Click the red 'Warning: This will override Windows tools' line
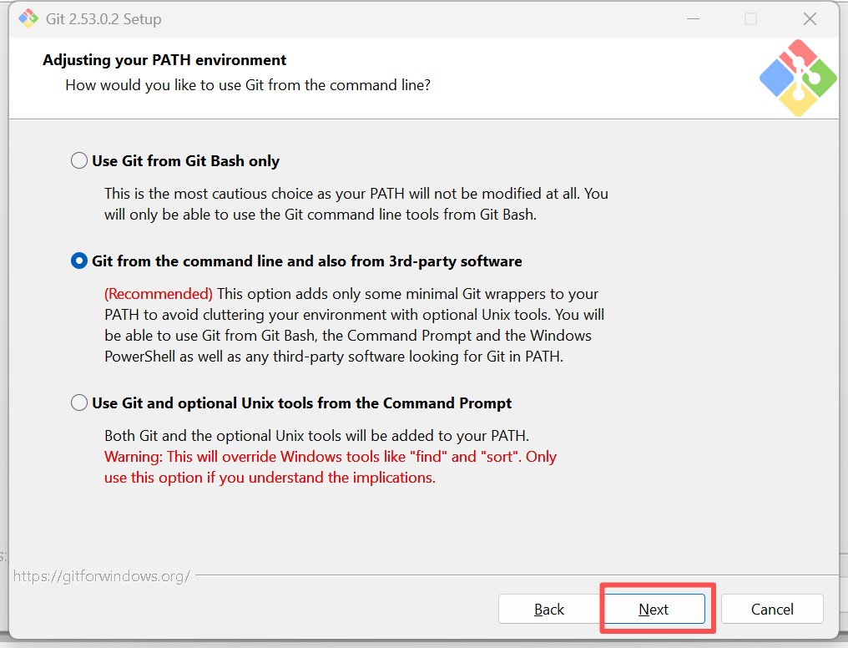Viewport: 848px width, 648px height. (331, 457)
